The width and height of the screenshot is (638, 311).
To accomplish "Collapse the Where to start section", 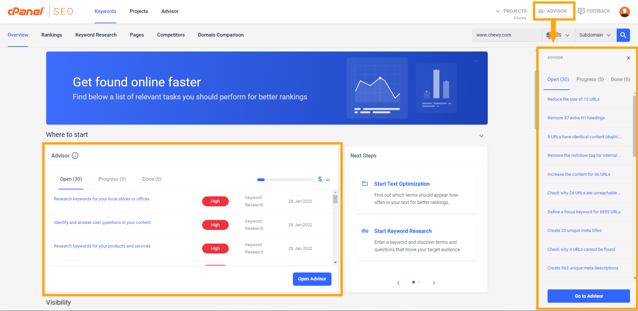I will pos(481,136).
